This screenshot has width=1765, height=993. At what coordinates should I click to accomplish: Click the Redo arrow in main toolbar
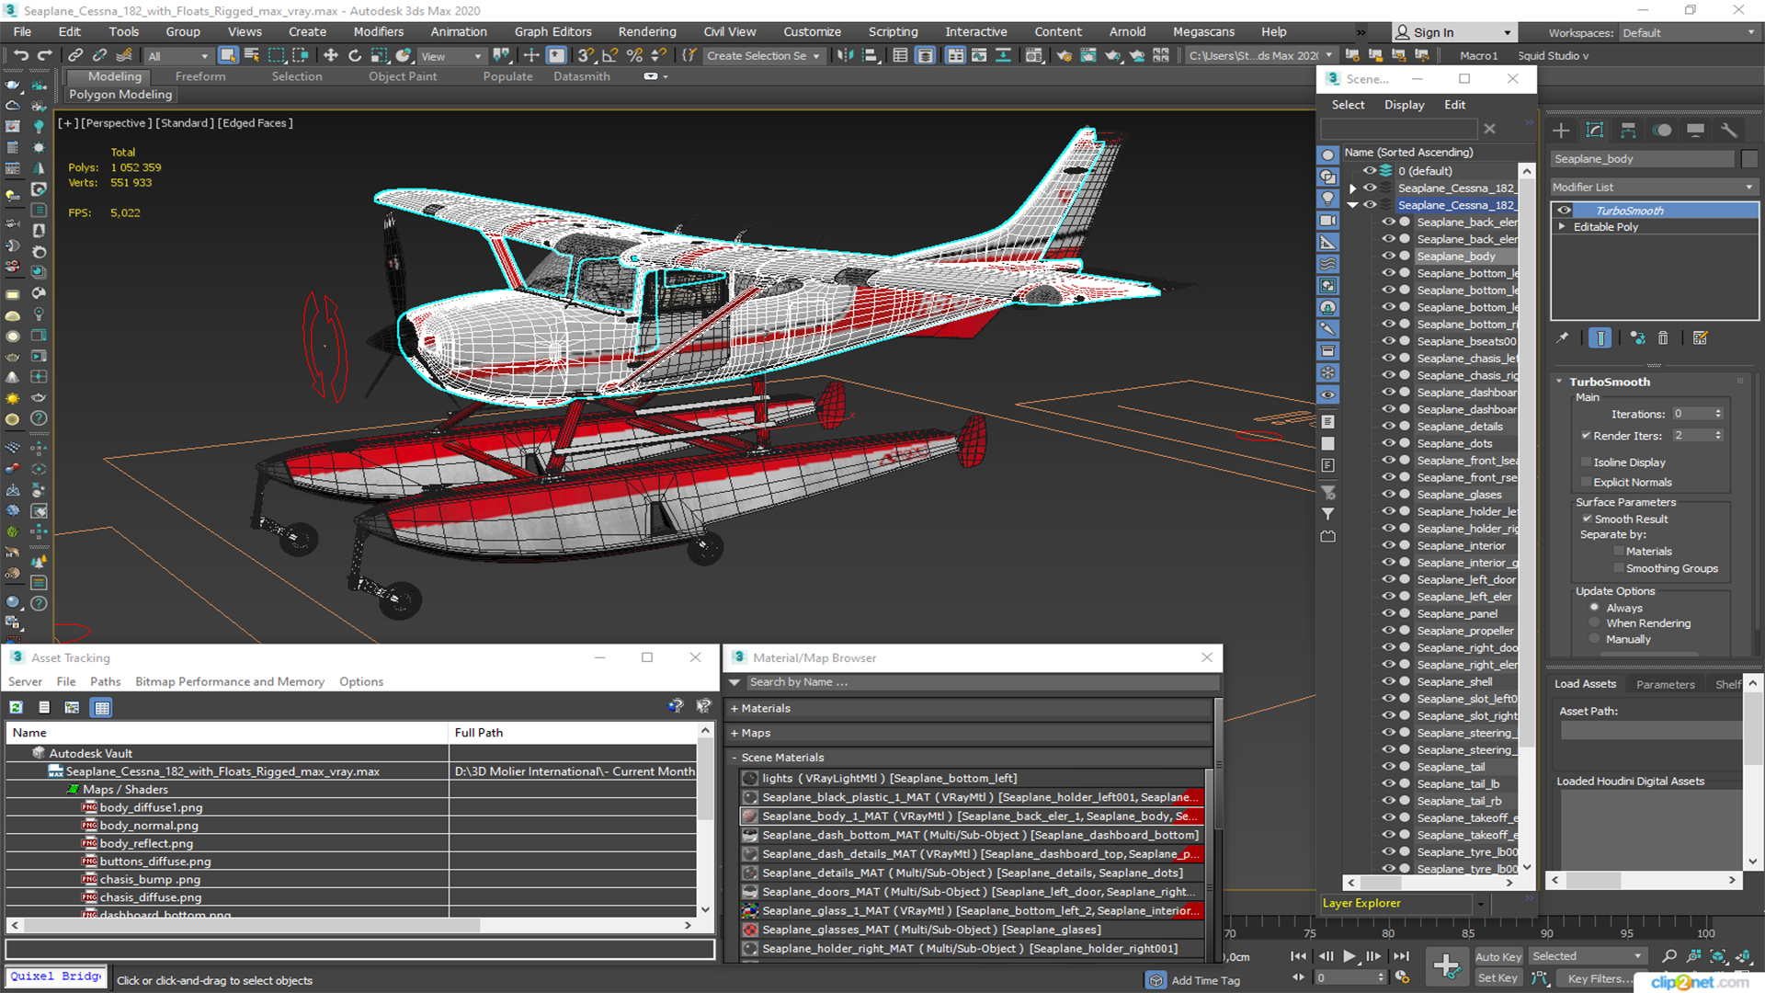pos(44,55)
